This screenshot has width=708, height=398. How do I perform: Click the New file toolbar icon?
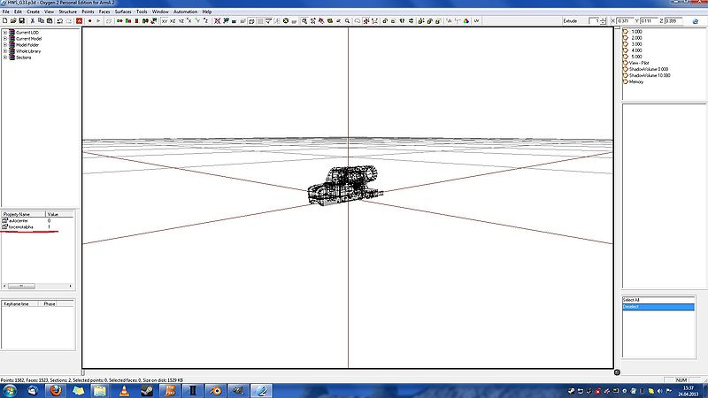(5, 19)
